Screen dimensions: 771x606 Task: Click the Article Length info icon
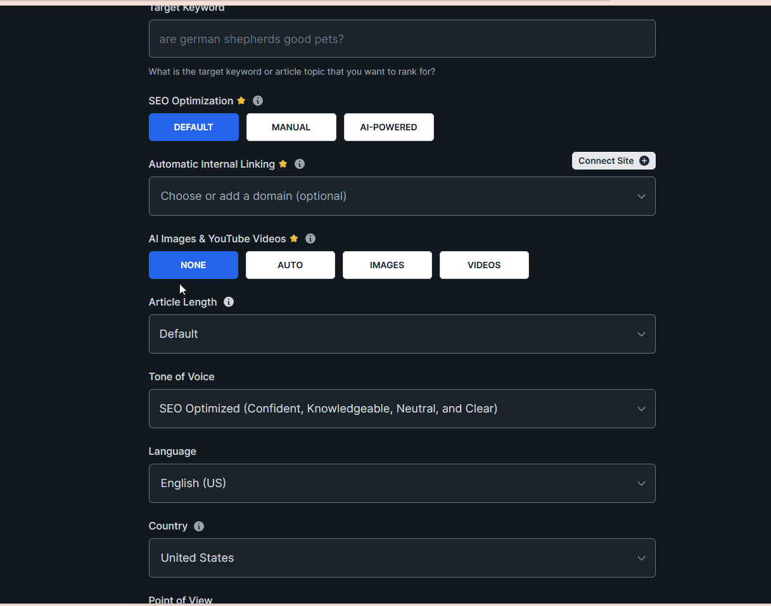click(x=229, y=302)
